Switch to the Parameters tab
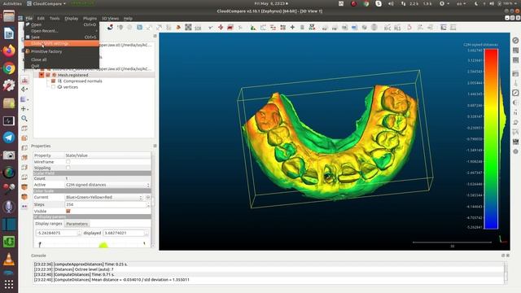 click(77, 224)
